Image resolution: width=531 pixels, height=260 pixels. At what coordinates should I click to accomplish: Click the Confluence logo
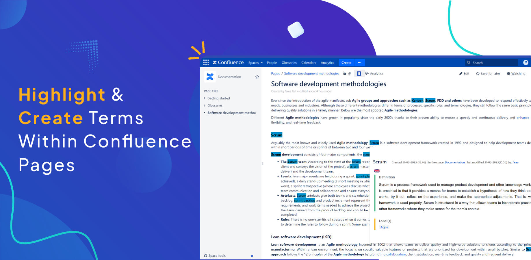[x=228, y=62]
